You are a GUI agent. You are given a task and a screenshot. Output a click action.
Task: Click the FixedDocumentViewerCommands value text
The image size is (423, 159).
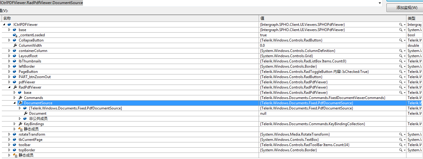click(323, 98)
